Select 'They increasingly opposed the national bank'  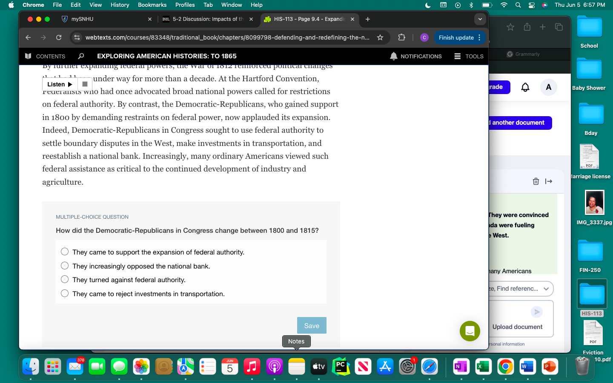(x=64, y=266)
